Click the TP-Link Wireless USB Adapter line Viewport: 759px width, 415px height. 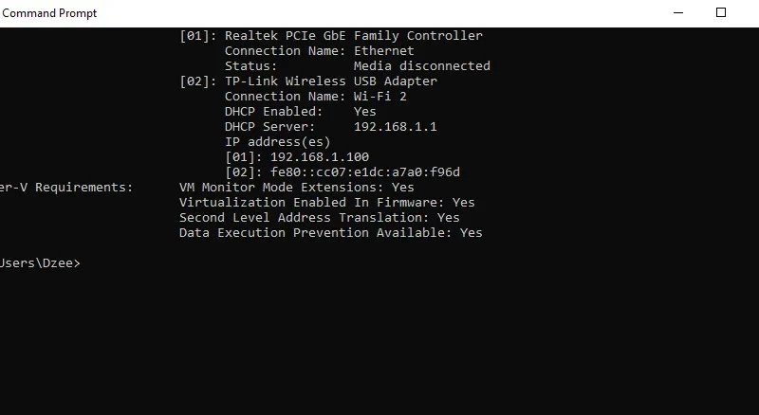pos(308,81)
